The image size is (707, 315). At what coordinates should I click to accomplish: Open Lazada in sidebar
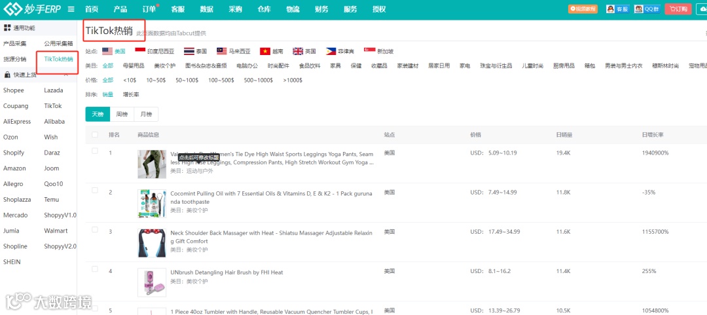coord(53,90)
